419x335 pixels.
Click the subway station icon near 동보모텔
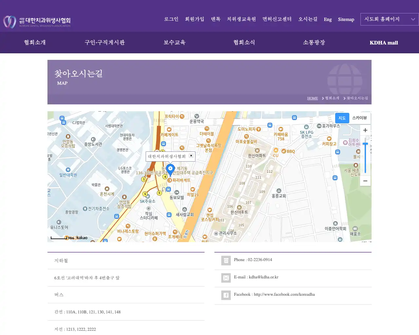coord(168,189)
